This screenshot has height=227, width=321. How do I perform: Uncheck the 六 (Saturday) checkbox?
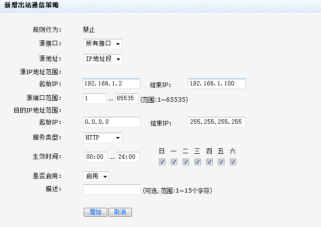coord(233,162)
